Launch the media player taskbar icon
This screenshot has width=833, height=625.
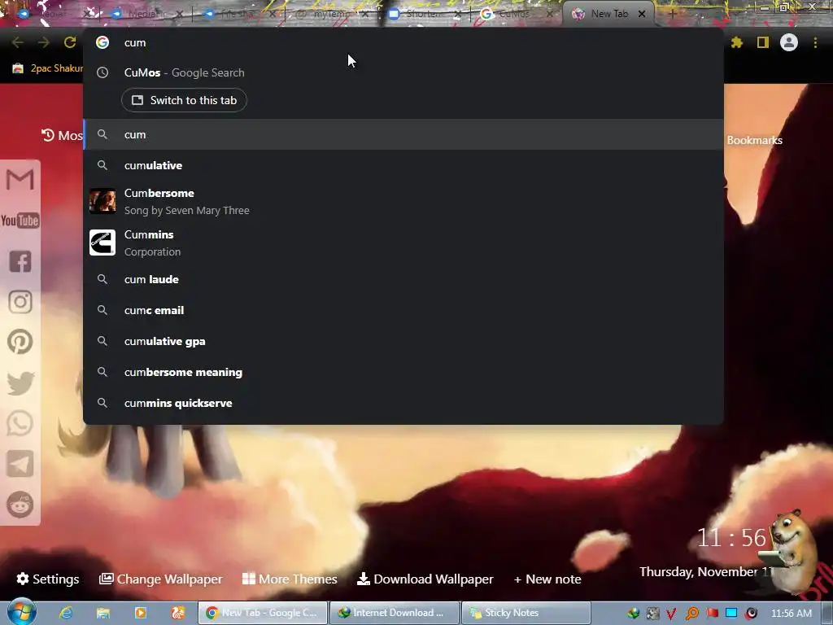click(141, 613)
